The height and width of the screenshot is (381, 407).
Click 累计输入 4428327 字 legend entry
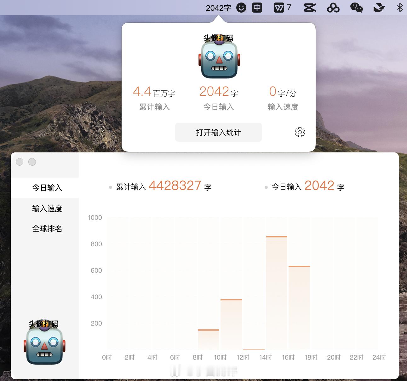click(161, 186)
